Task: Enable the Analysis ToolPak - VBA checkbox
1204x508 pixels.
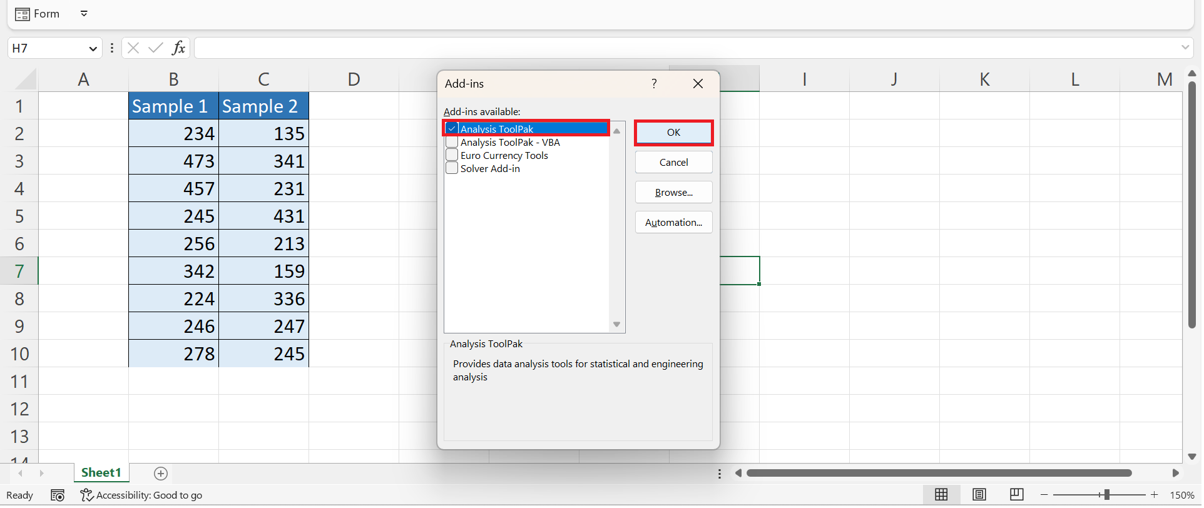Action: tap(452, 142)
